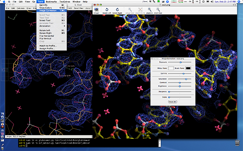Click the Drawer icon in Preview toolbar
243x151 pixels.
96,10
